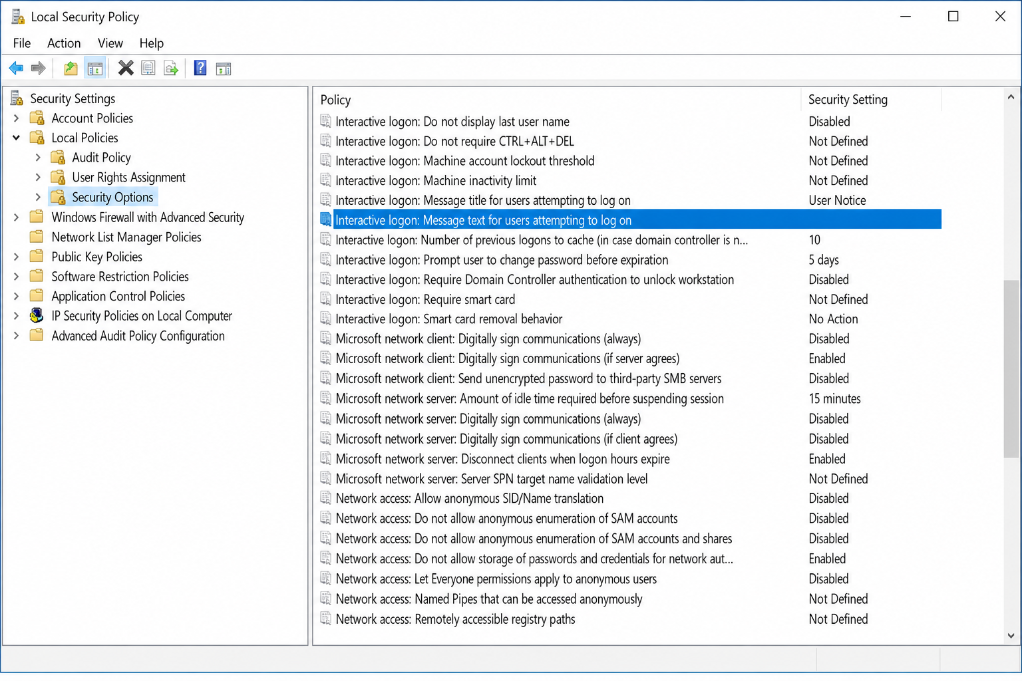This screenshot has height=681, width=1022.
Task: Select Security Options tree item label
Action: point(112,198)
